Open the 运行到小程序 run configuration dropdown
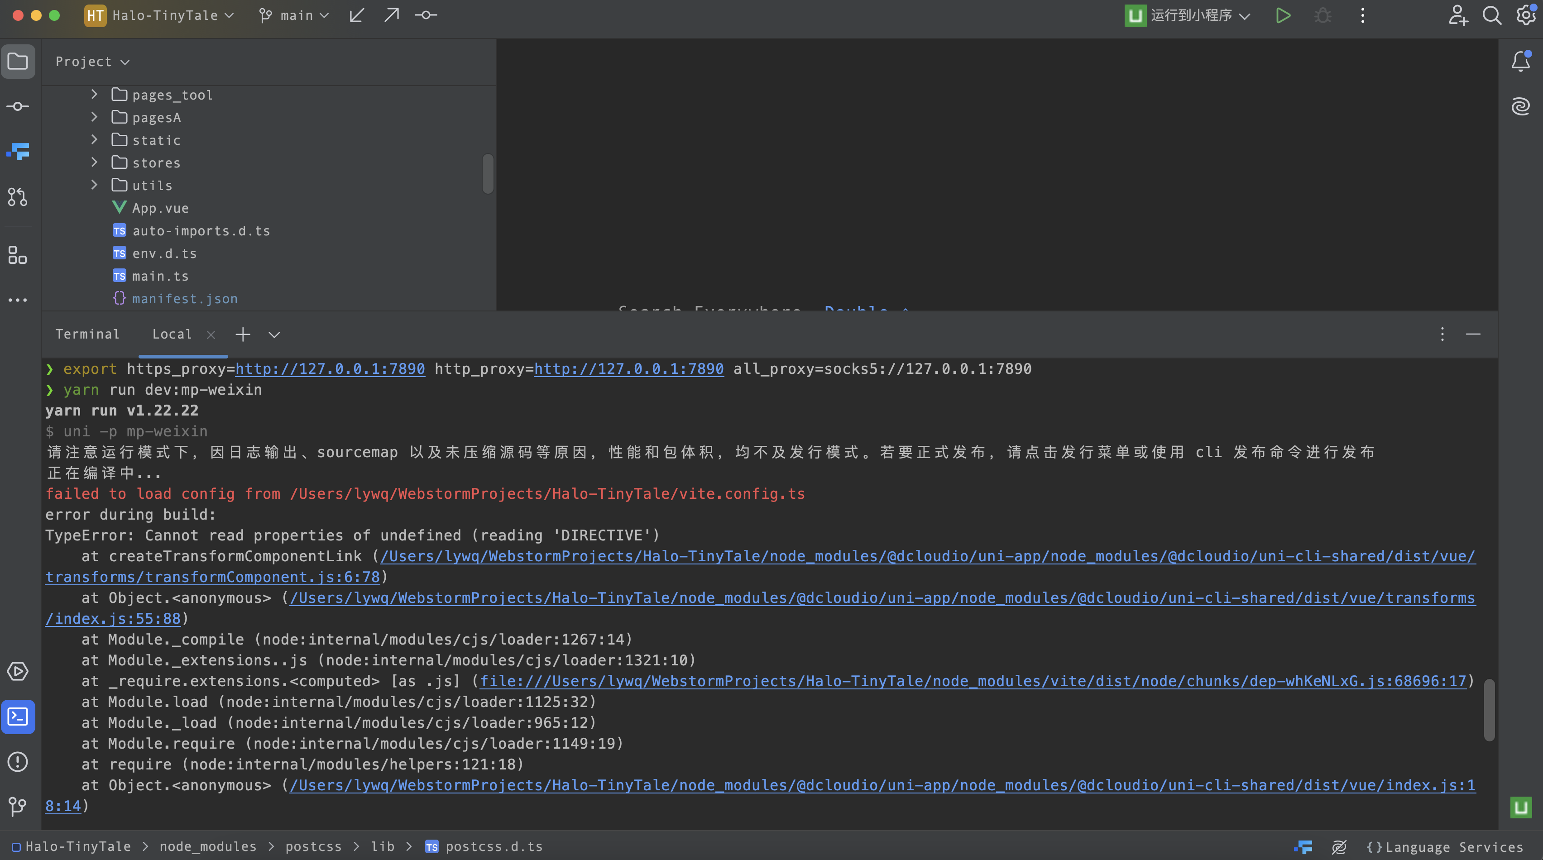 [x=1188, y=15]
